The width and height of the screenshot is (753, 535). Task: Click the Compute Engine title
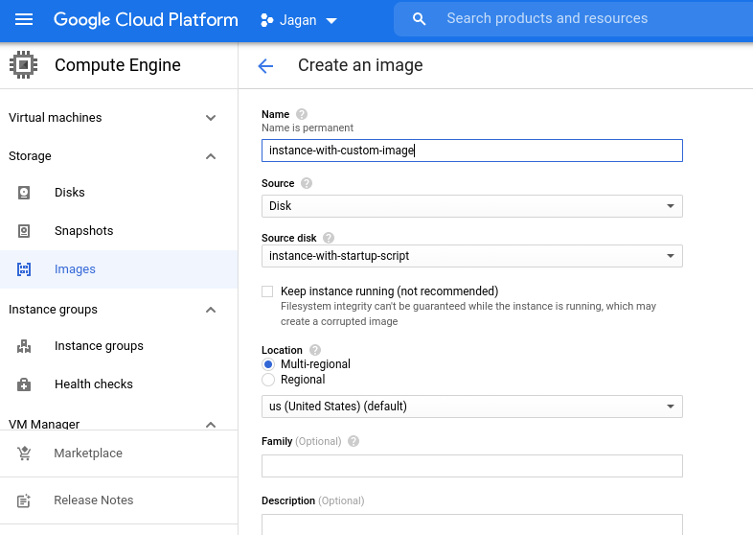[x=118, y=65]
